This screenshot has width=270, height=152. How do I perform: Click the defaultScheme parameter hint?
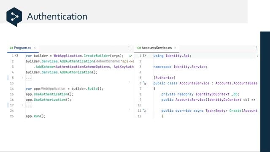tap(108, 61)
